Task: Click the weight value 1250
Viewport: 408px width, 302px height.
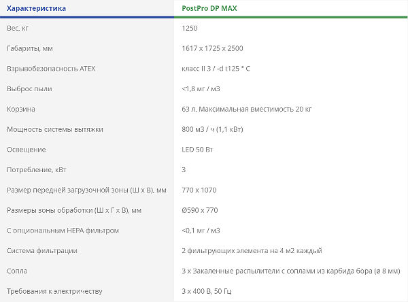Action: [191, 29]
